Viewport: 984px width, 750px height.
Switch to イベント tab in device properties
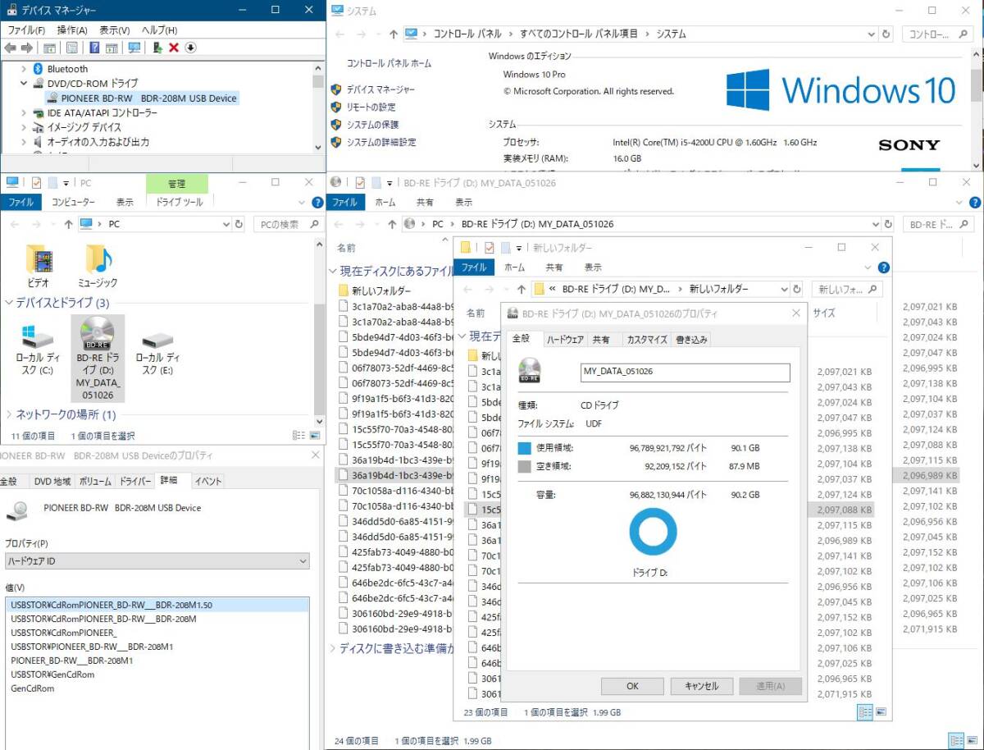tap(208, 481)
